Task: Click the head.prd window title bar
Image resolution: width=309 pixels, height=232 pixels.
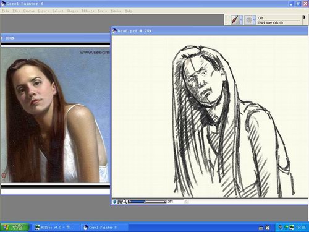Action: coord(210,31)
